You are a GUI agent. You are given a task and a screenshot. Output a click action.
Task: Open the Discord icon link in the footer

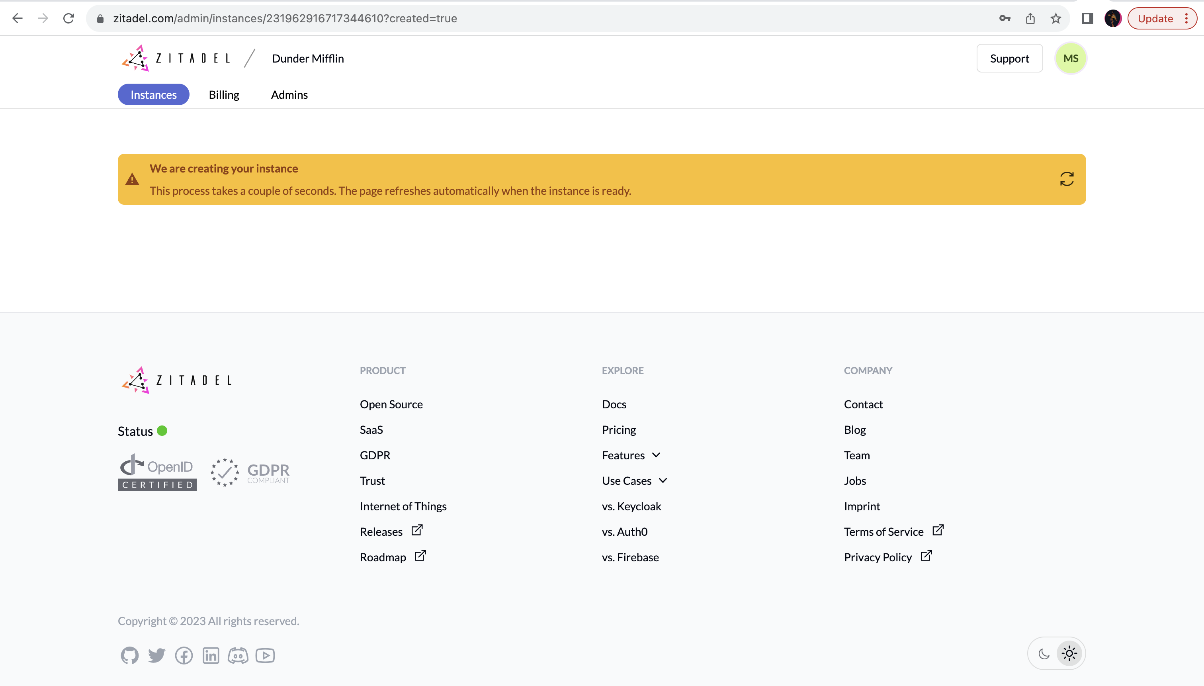[x=238, y=655]
